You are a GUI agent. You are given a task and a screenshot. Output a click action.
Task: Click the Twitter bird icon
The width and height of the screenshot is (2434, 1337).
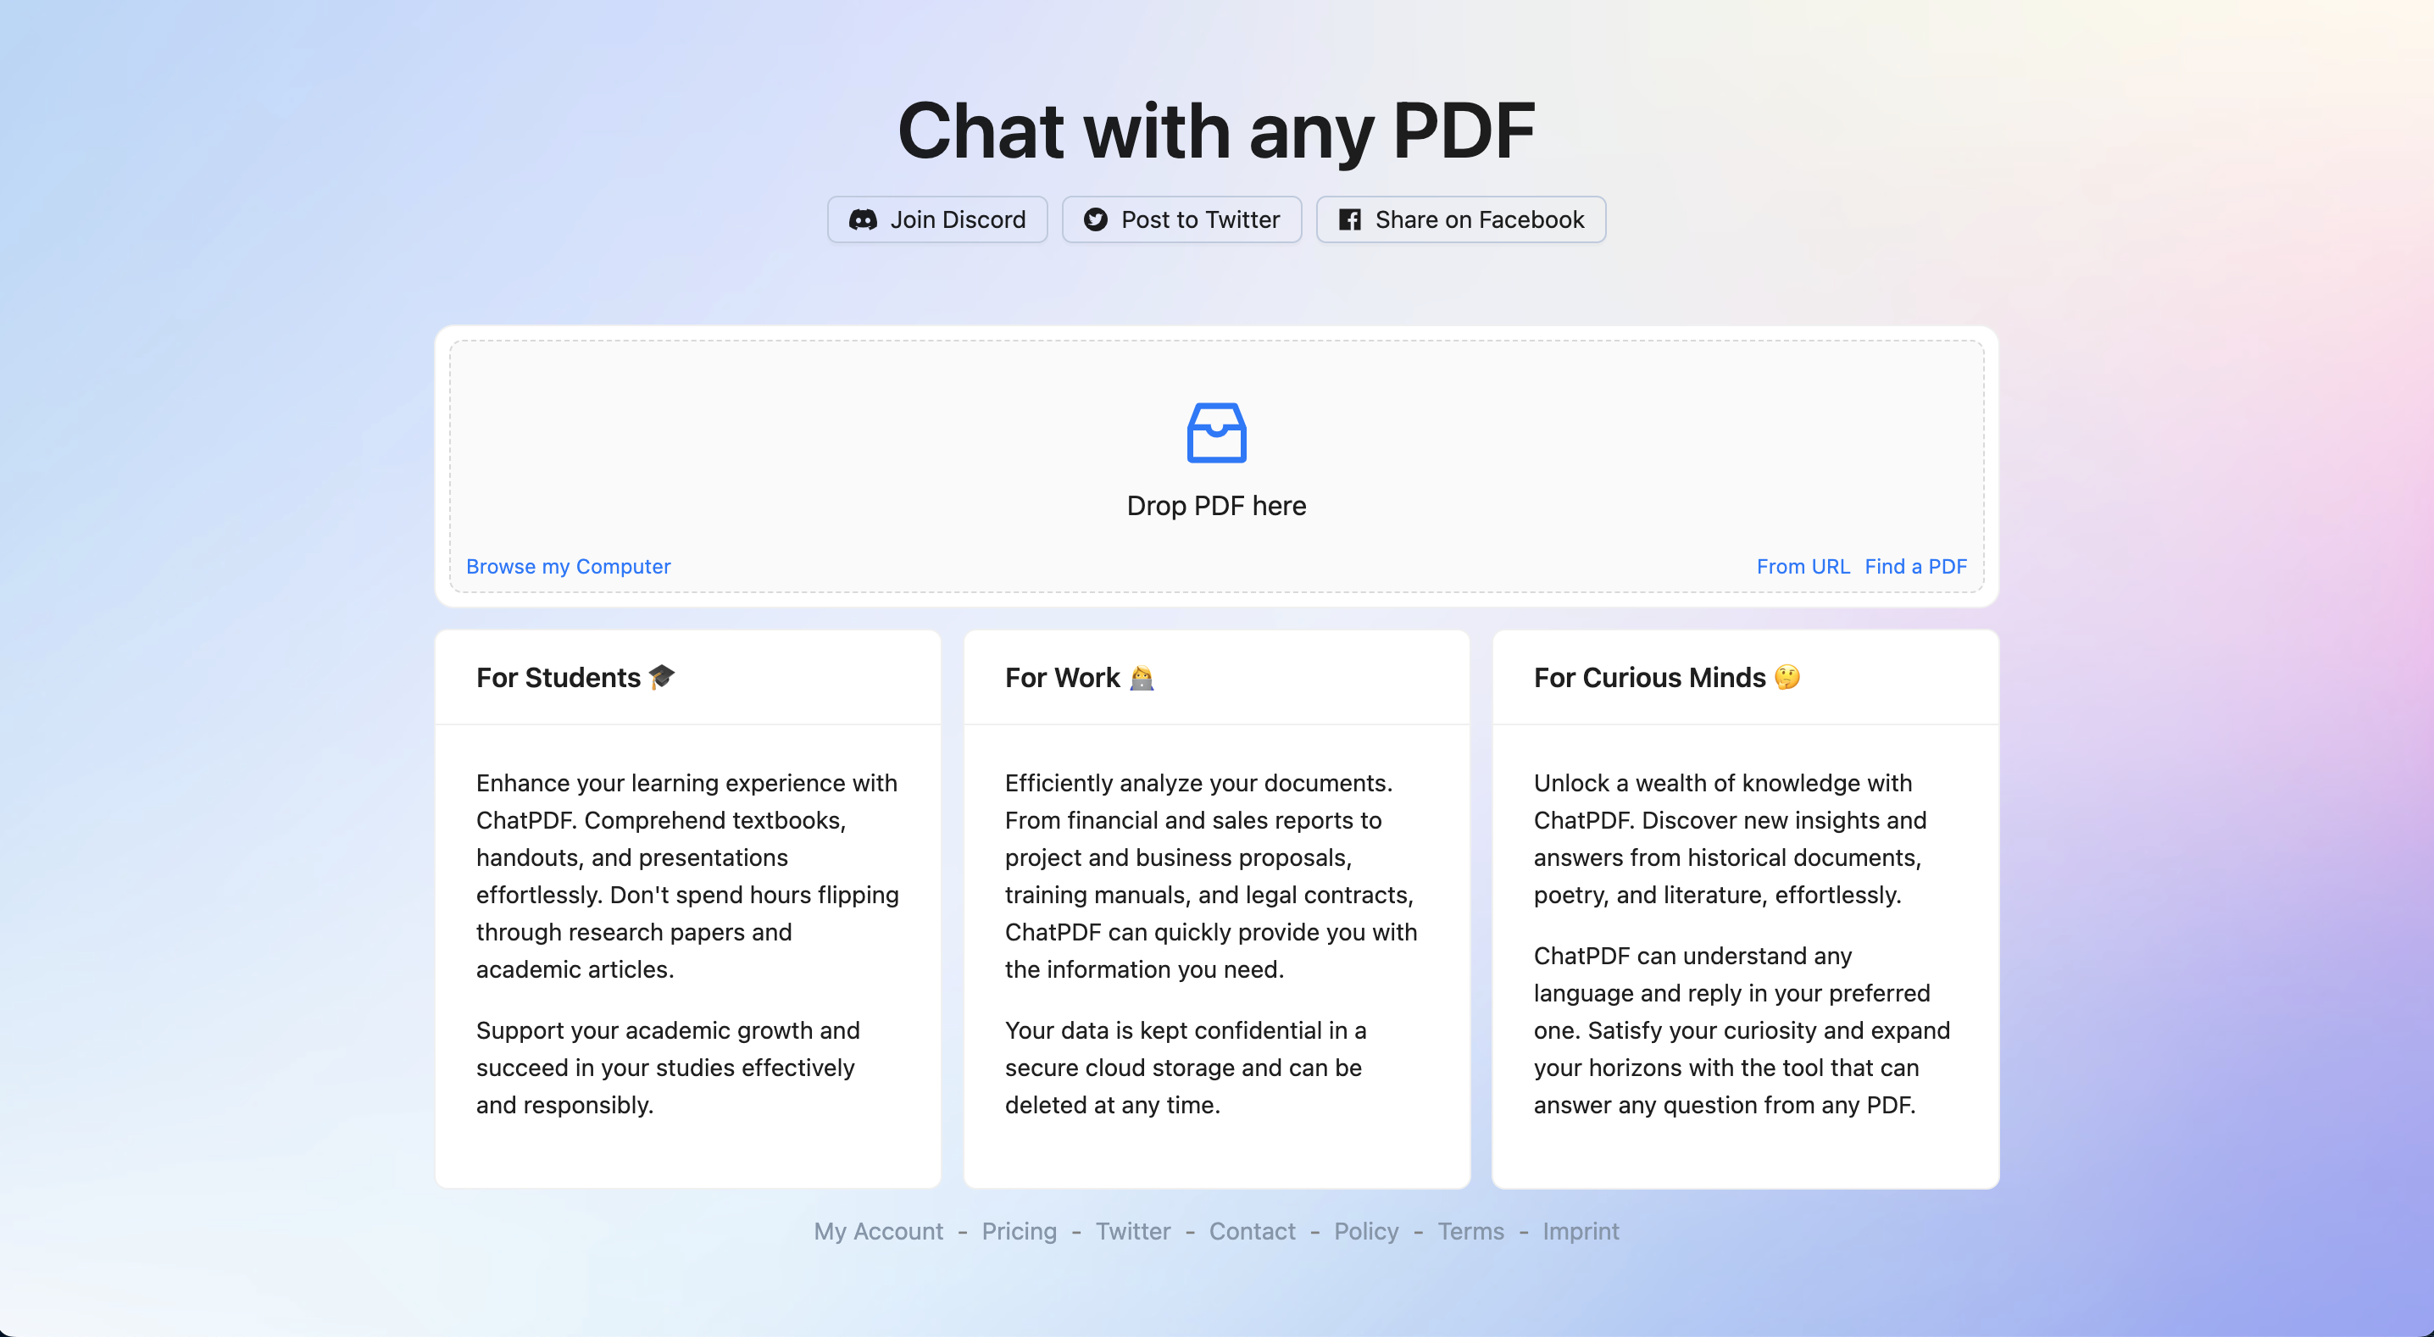(1093, 219)
